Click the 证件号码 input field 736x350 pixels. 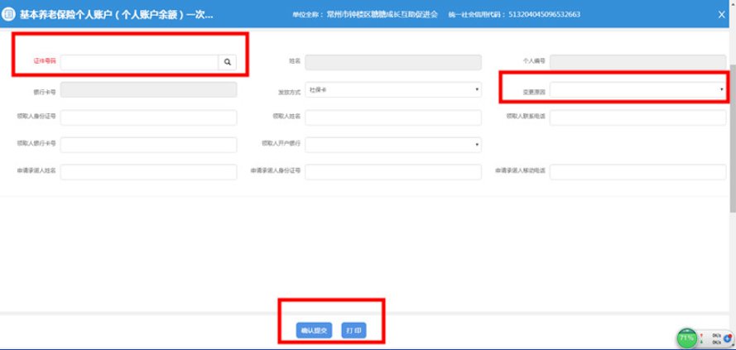click(x=139, y=62)
